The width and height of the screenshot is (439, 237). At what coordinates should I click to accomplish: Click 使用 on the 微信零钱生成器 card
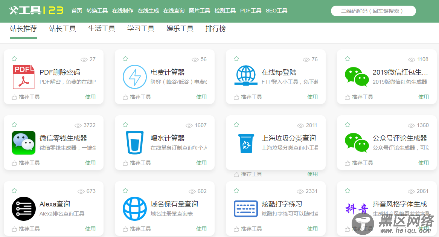tap(90, 163)
